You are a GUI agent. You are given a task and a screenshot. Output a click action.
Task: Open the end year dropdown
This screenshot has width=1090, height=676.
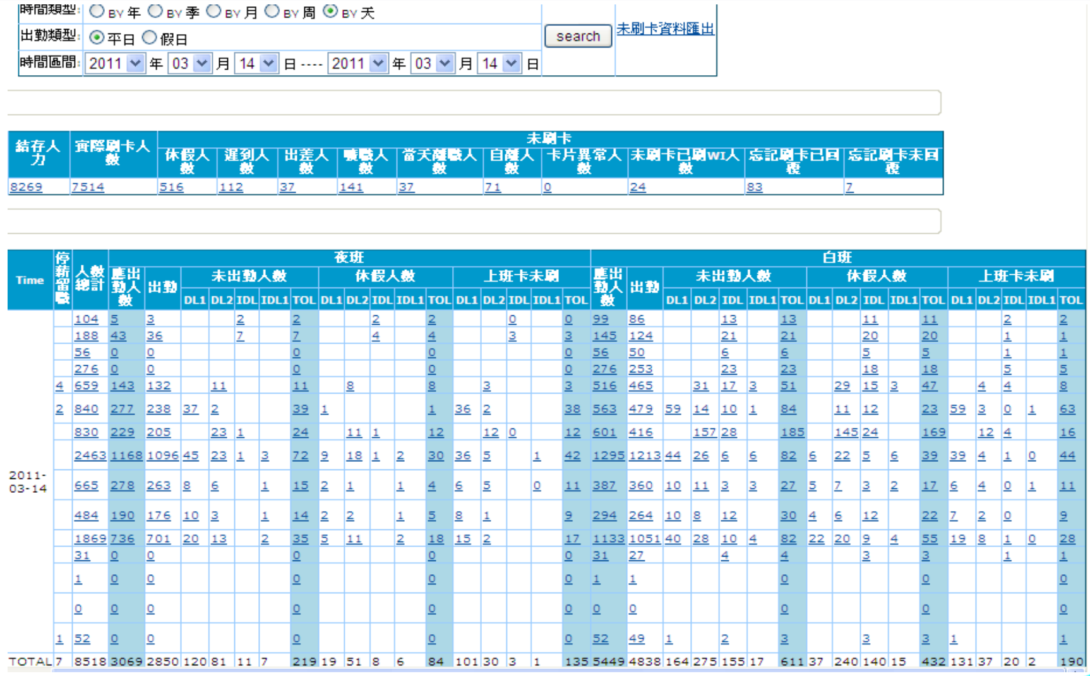(357, 64)
